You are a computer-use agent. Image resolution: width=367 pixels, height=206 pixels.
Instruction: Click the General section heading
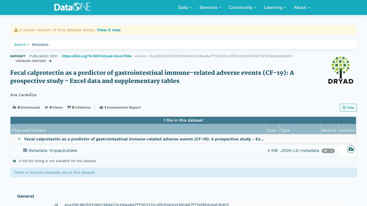coord(26,196)
